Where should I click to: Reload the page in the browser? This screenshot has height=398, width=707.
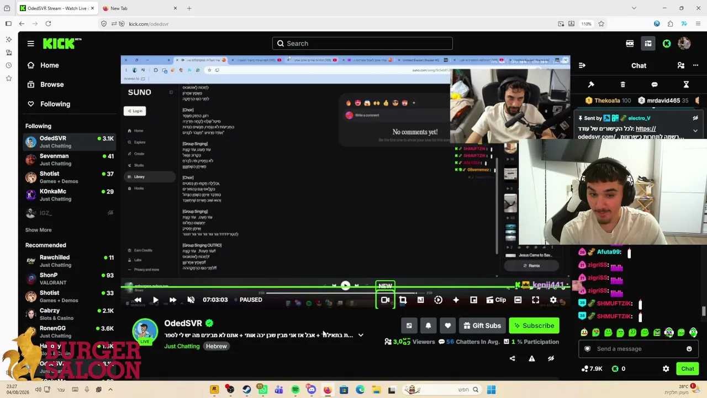coord(48,24)
